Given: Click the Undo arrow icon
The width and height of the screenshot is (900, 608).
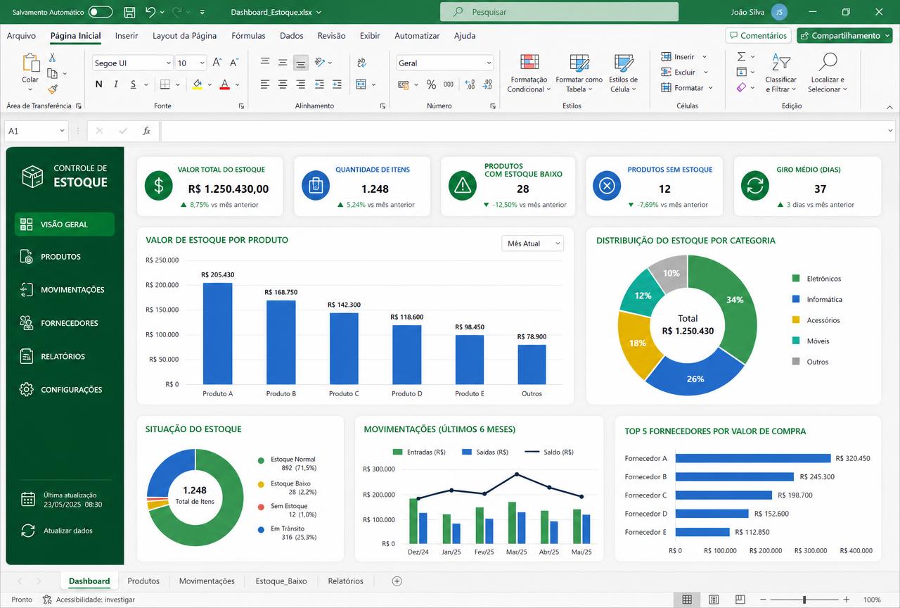Looking at the screenshot, I should pyautogui.click(x=150, y=12).
